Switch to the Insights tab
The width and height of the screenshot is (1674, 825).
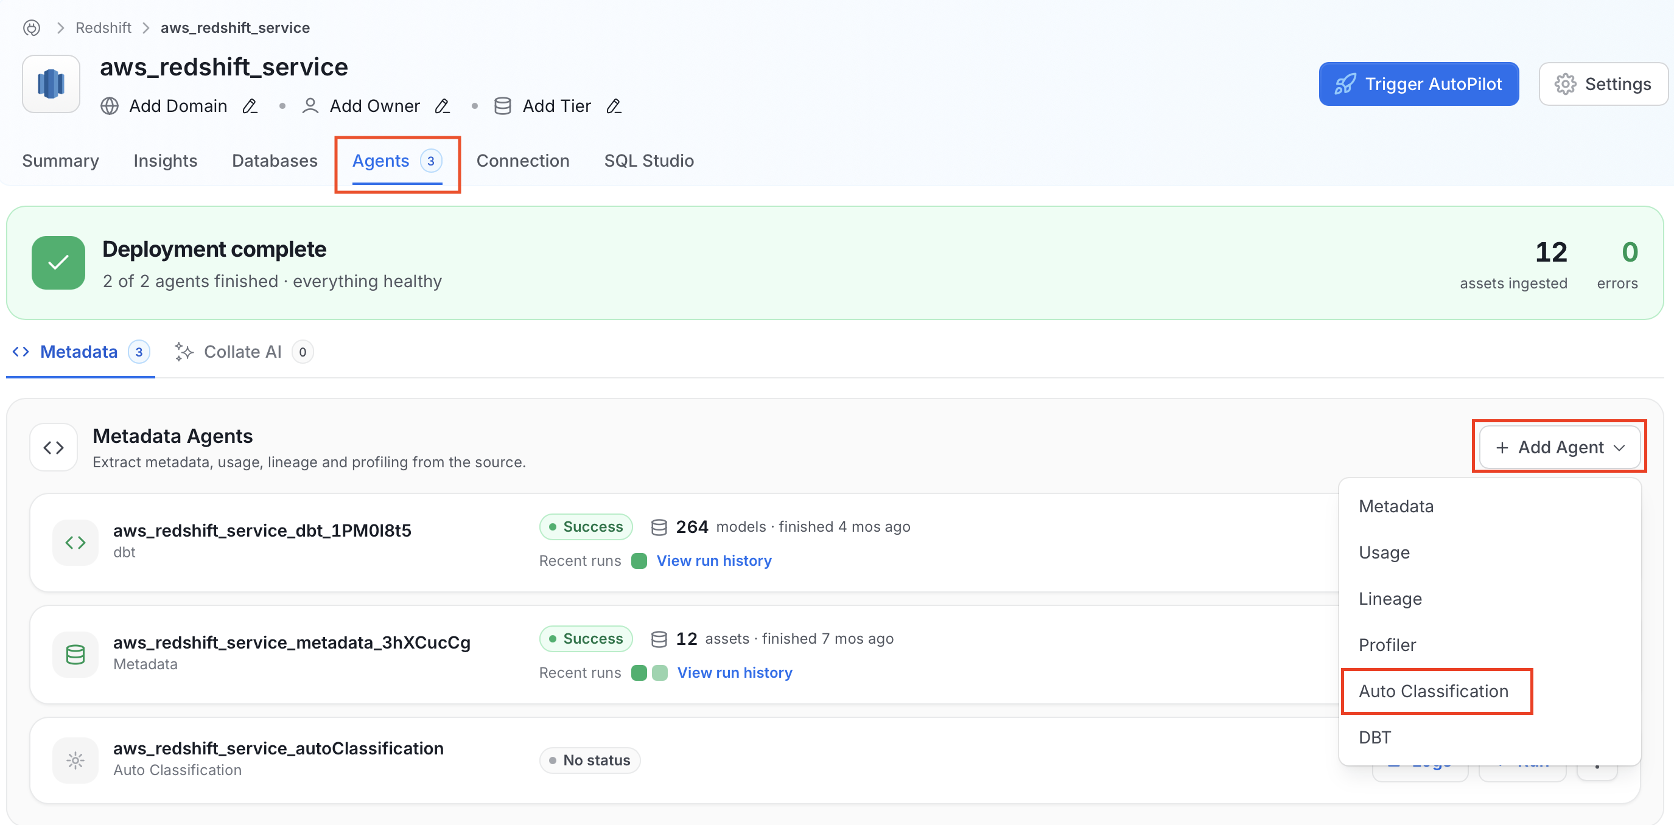coord(165,161)
